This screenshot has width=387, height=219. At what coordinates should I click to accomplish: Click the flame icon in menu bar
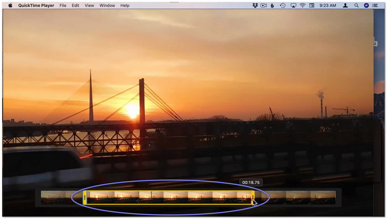(272, 5)
